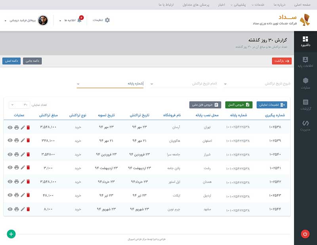Print row 102543 with printer icon

[x=17, y=195]
